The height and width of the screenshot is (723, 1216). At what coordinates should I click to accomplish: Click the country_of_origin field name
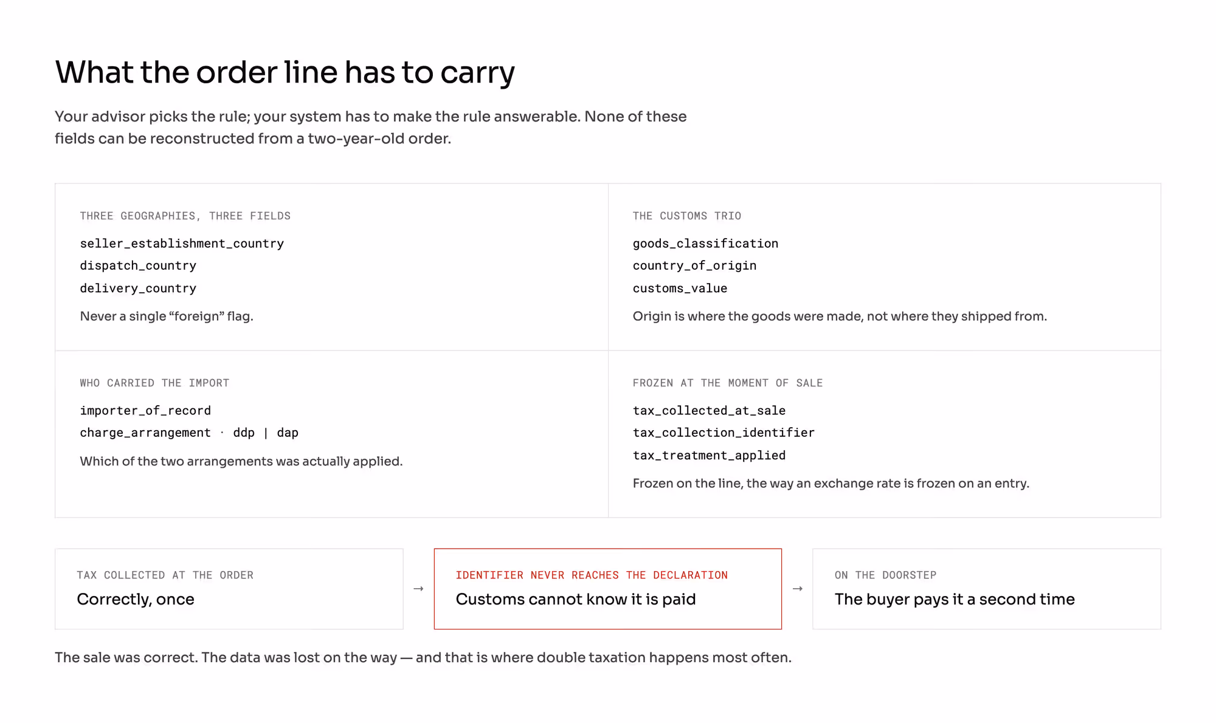tap(694, 266)
